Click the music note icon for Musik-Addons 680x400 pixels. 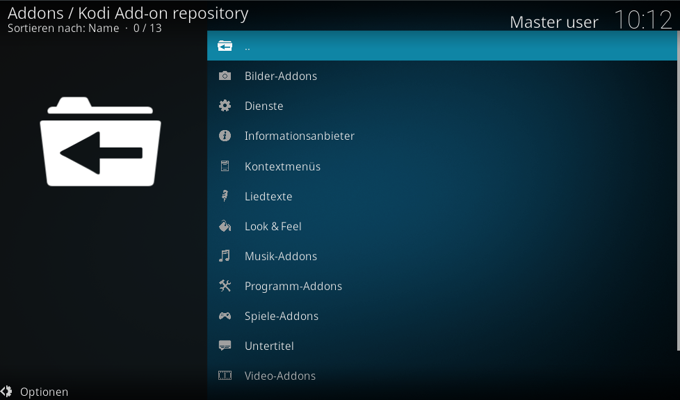click(x=225, y=255)
